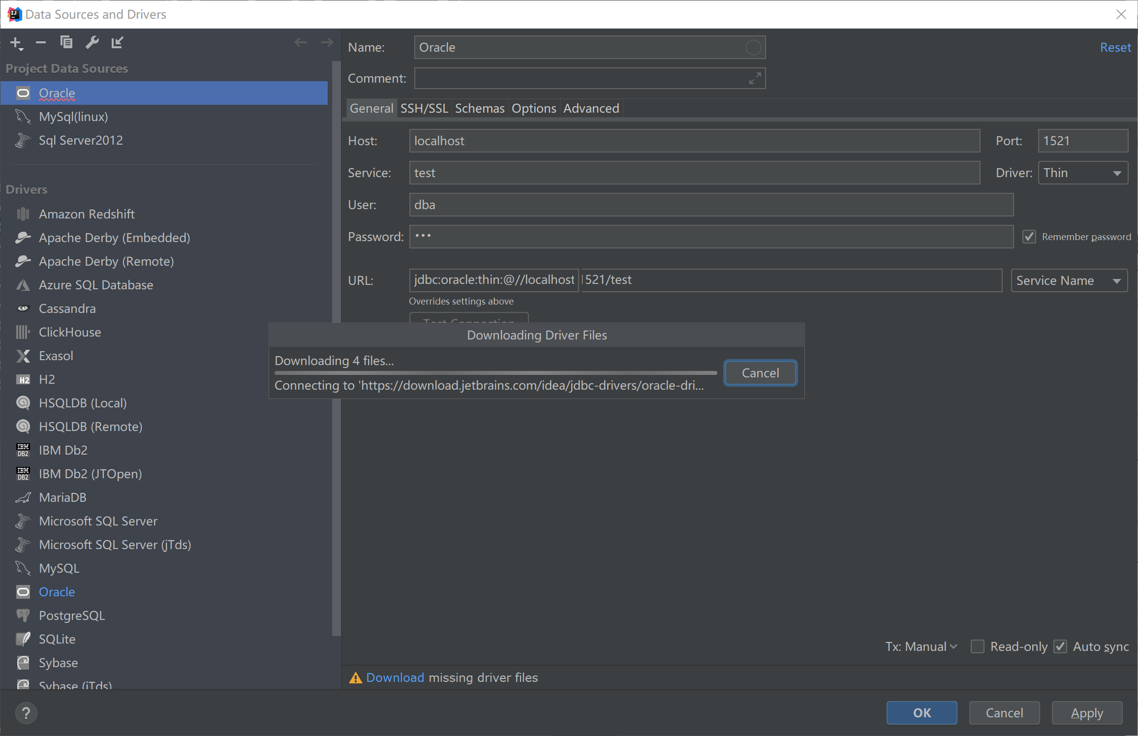
Task: Click the remove data source icon
Action: [40, 41]
